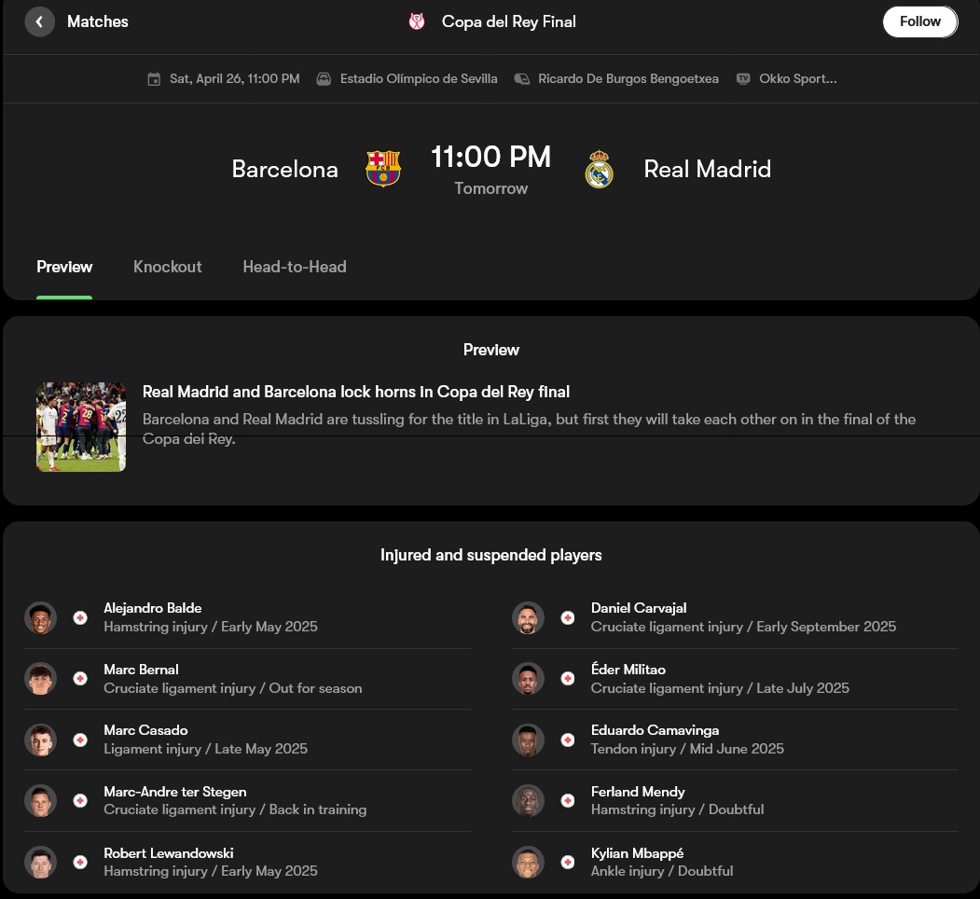The height and width of the screenshot is (899, 980).
Task: Click the calendar icon beside match date
Action: 155,79
